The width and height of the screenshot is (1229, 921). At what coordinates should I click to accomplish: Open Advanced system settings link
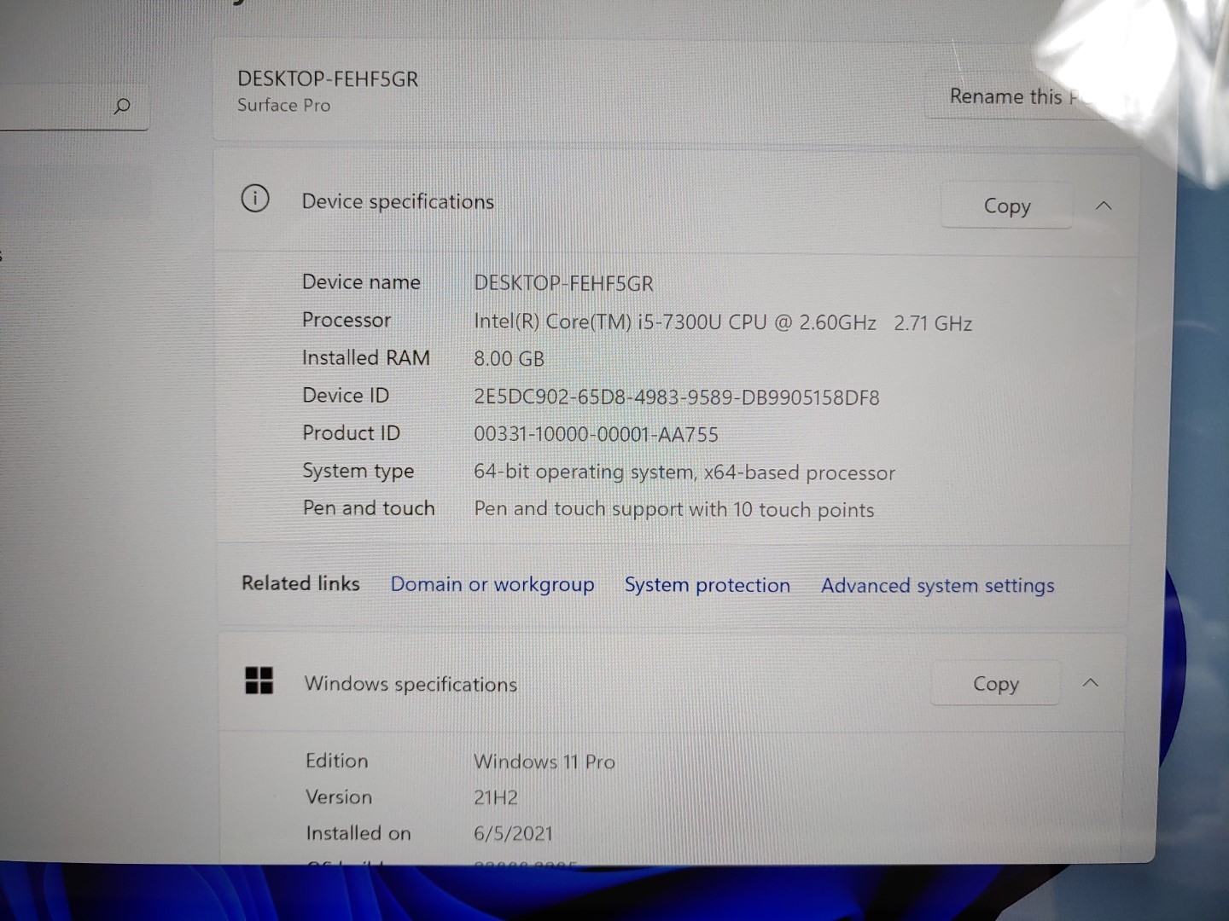(x=937, y=586)
